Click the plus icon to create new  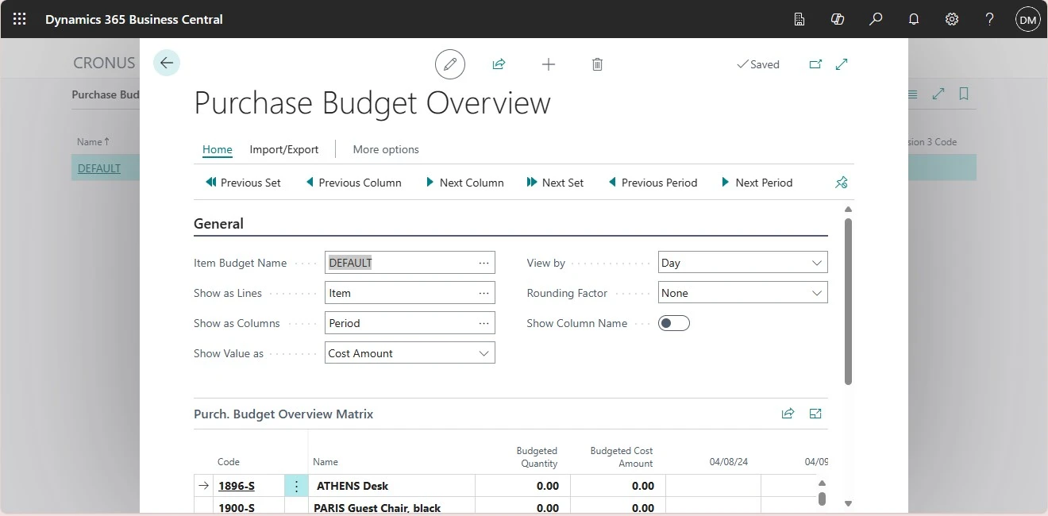(549, 64)
